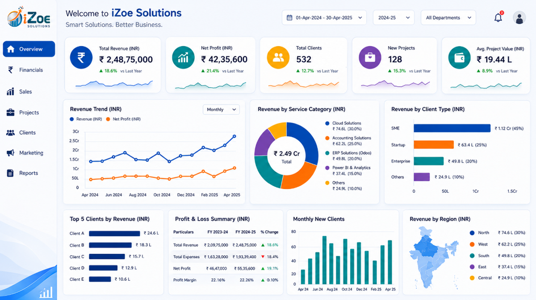Toggle the Revenue (INR) legend series
This screenshot has width=536, height=300.
tap(86, 119)
